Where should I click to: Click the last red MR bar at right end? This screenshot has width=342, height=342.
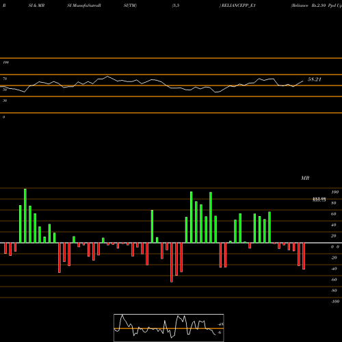(x=304, y=256)
